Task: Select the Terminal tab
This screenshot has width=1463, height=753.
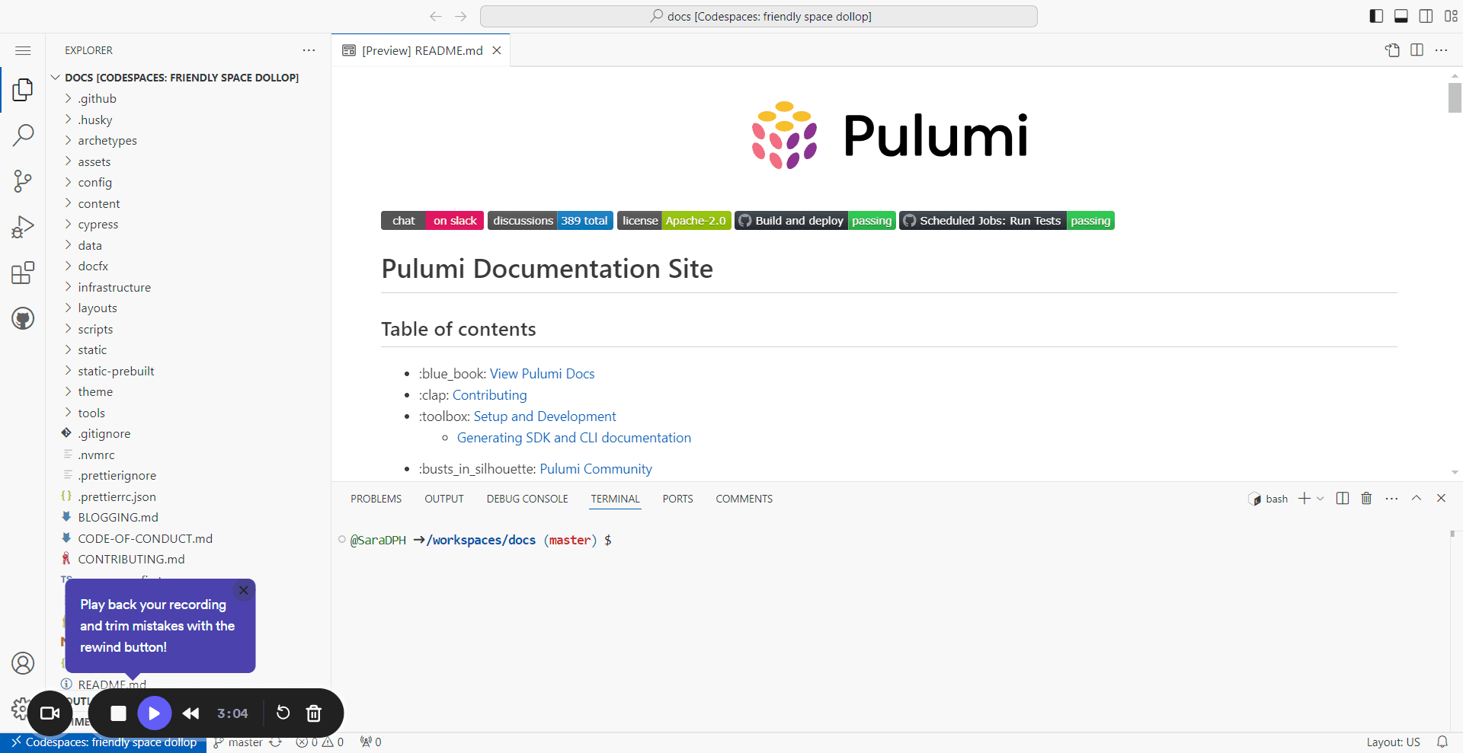Action: [615, 499]
